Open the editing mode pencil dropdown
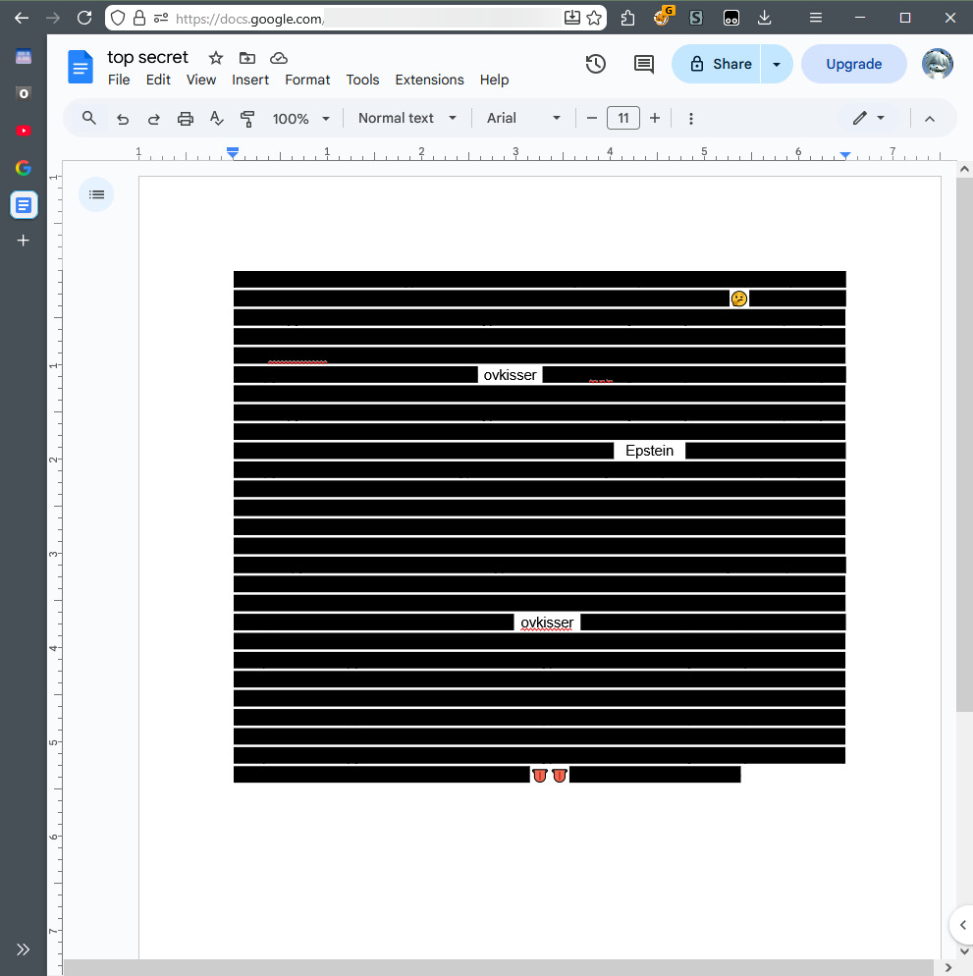 (868, 118)
